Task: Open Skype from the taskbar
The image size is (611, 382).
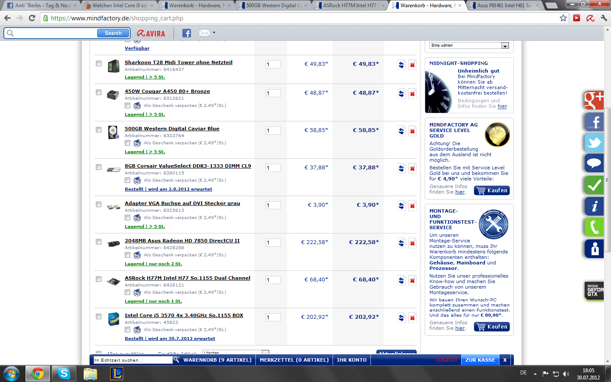Action: (x=64, y=374)
